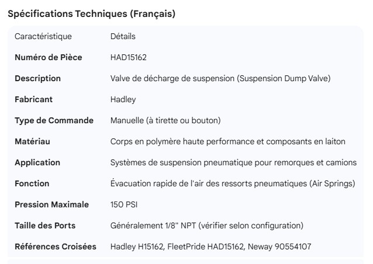Click the "Spécifications Techniques (Français)" heading
The height and width of the screenshot is (264, 373).
[91, 14]
